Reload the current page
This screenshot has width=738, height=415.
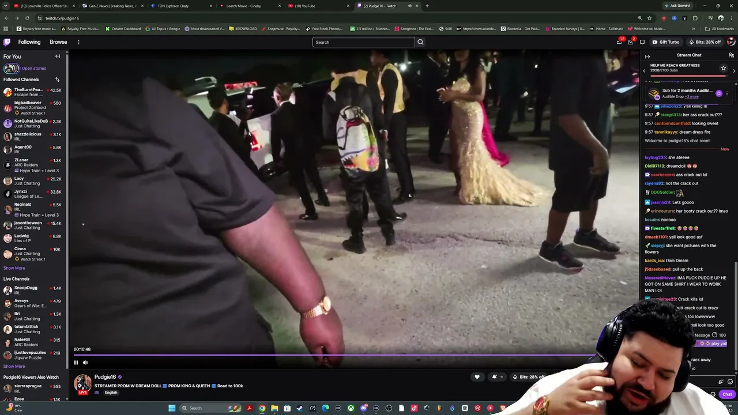pos(27,18)
